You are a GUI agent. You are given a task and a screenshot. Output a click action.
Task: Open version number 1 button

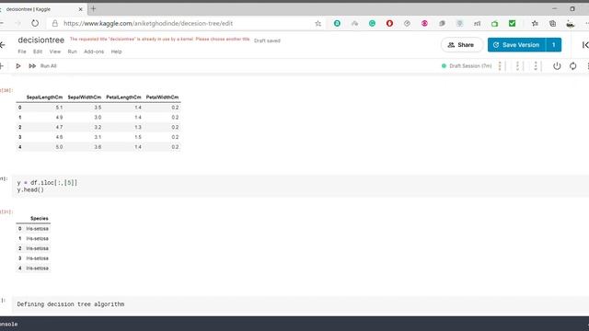pyautogui.click(x=554, y=45)
